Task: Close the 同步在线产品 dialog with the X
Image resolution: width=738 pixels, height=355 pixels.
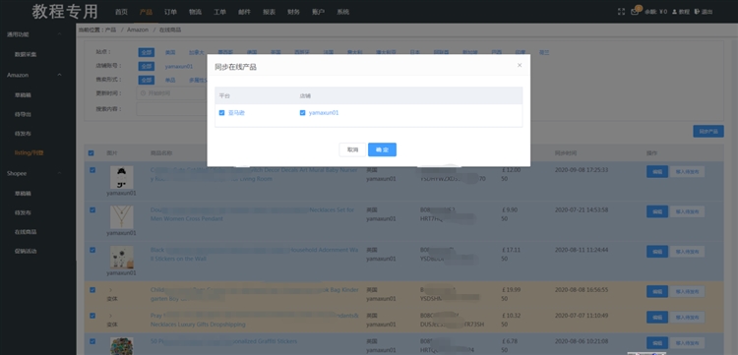Action: pyautogui.click(x=520, y=65)
